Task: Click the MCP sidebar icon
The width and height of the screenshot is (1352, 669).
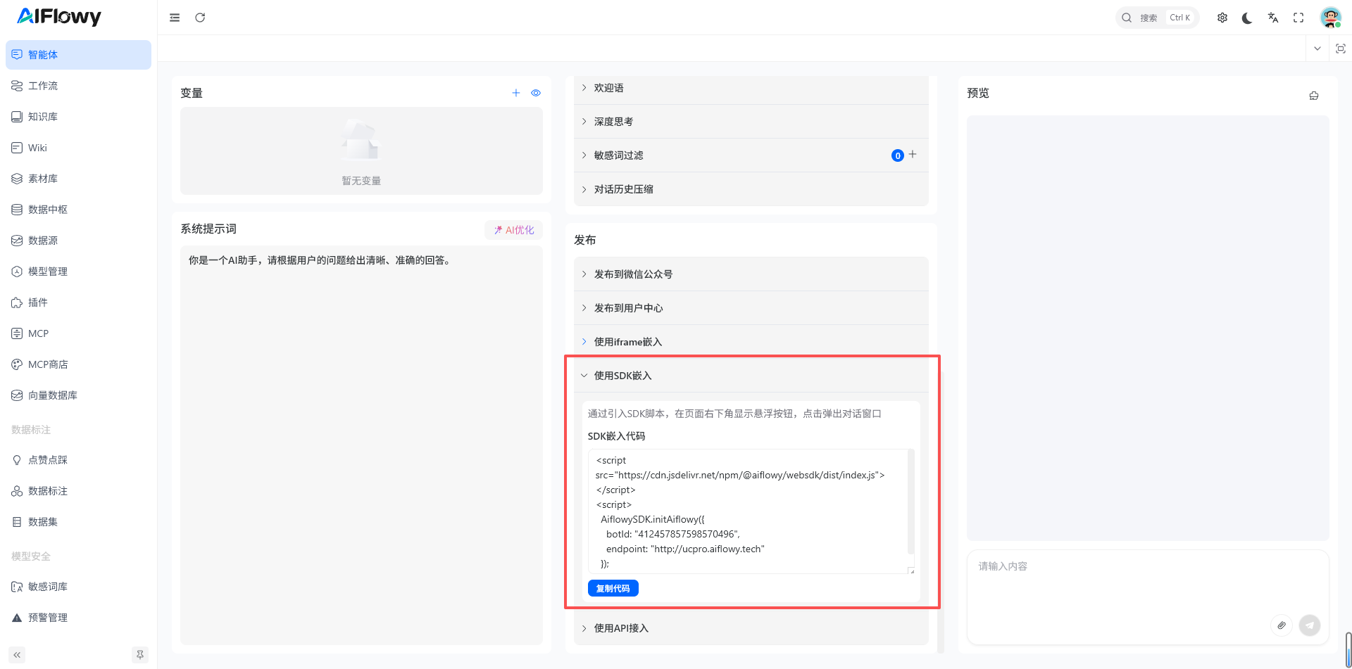Action: [x=17, y=333]
